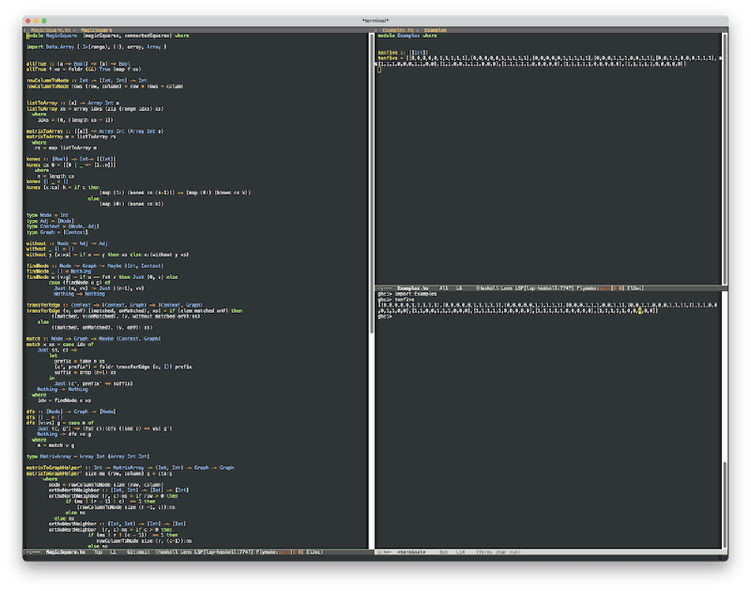751x591 pixels.
Task: Click 'module Examples where' line in right pane
Action: (x=407, y=36)
